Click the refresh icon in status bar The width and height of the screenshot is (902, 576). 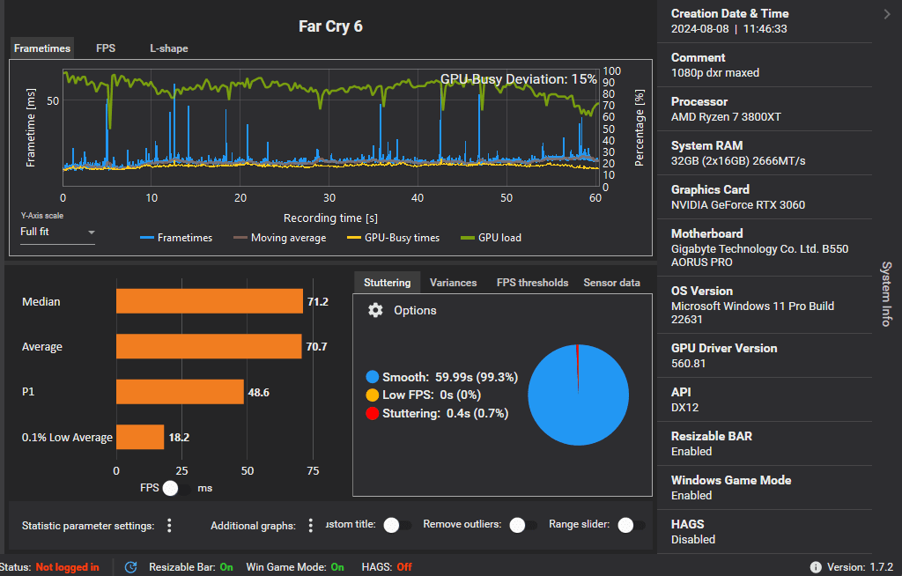tap(130, 567)
